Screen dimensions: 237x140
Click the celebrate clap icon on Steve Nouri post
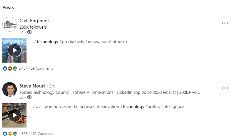(x=15, y=134)
